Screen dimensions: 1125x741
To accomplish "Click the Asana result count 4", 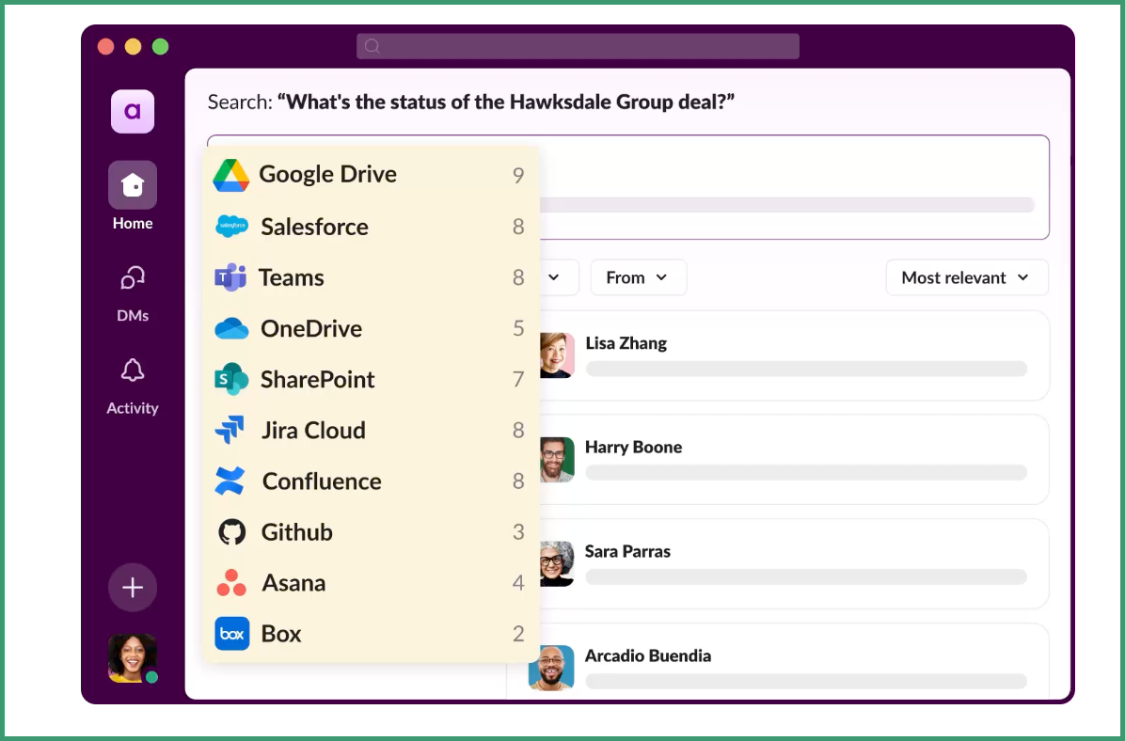I will 518,582.
